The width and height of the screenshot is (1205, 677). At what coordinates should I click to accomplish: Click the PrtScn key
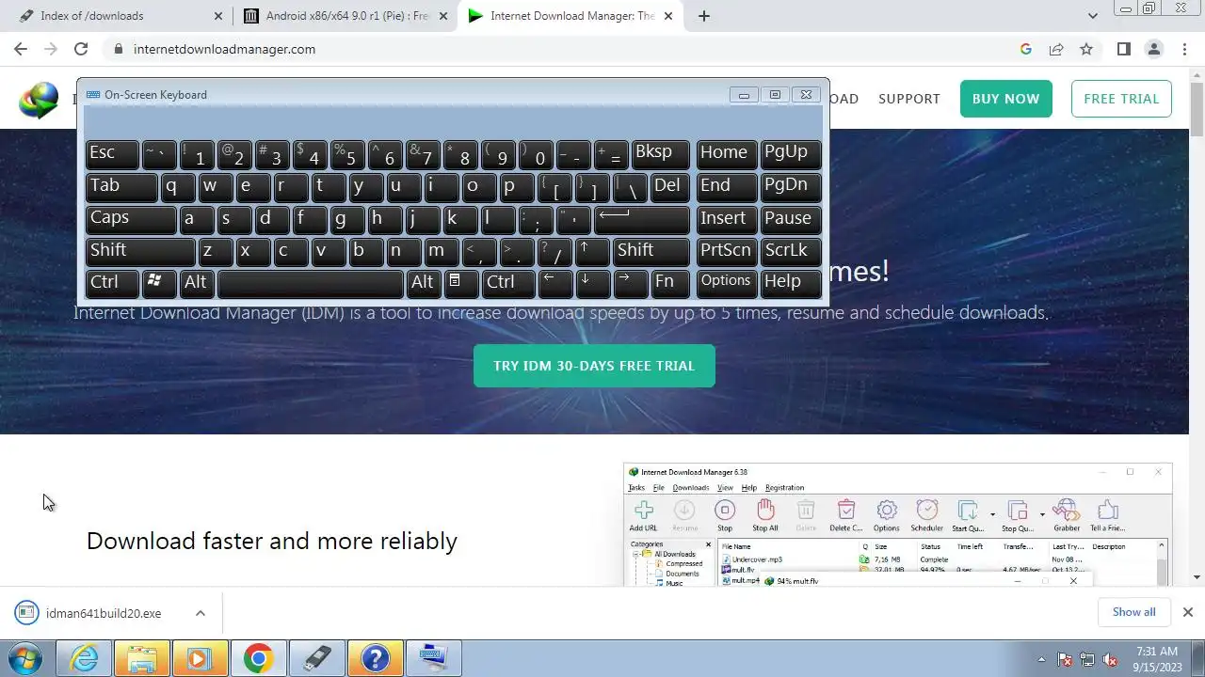click(x=726, y=250)
